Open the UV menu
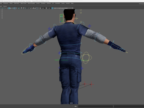 point(53,3)
